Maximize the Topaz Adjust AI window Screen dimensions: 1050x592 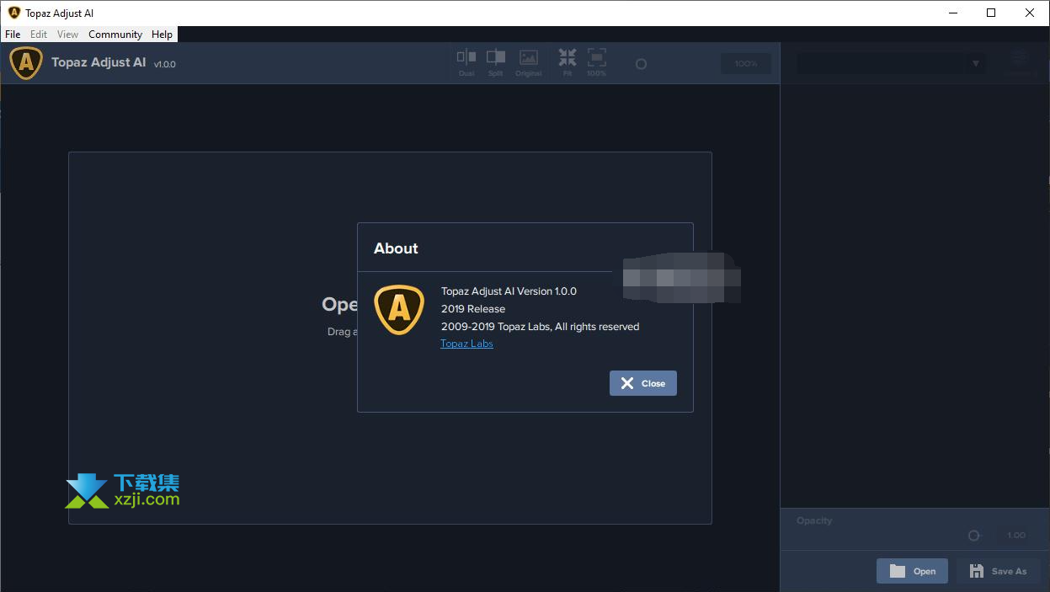tap(992, 13)
